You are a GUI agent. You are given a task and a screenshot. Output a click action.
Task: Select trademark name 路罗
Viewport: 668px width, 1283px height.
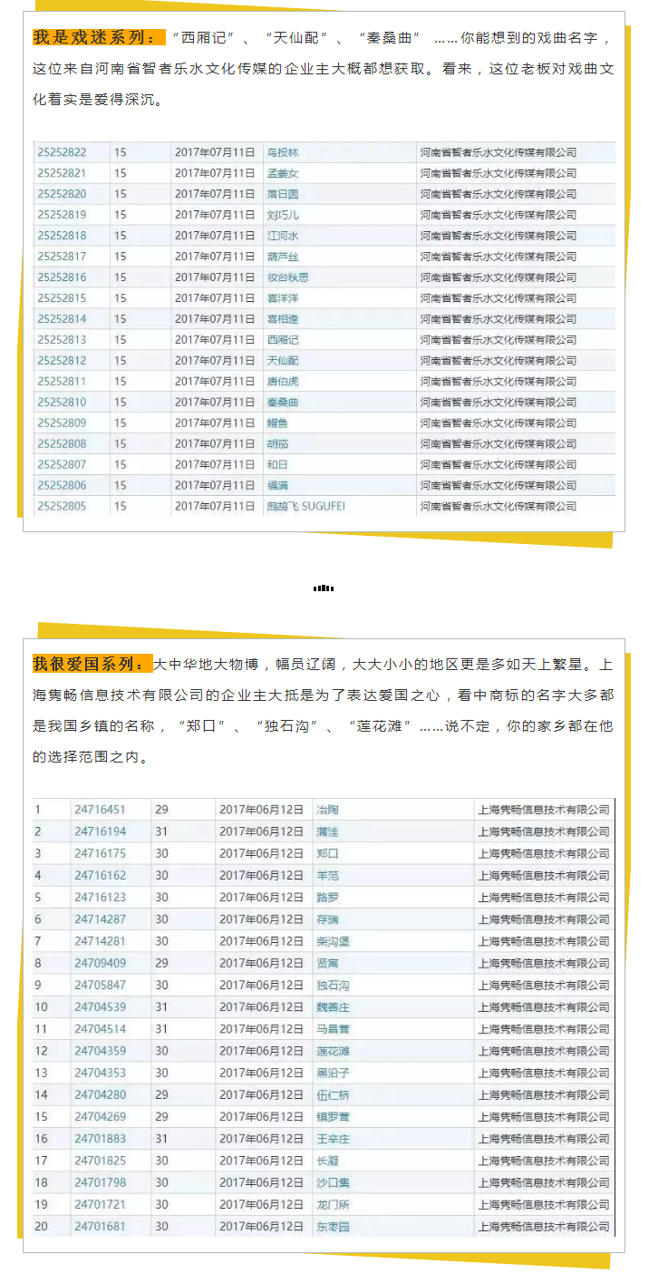point(326,897)
